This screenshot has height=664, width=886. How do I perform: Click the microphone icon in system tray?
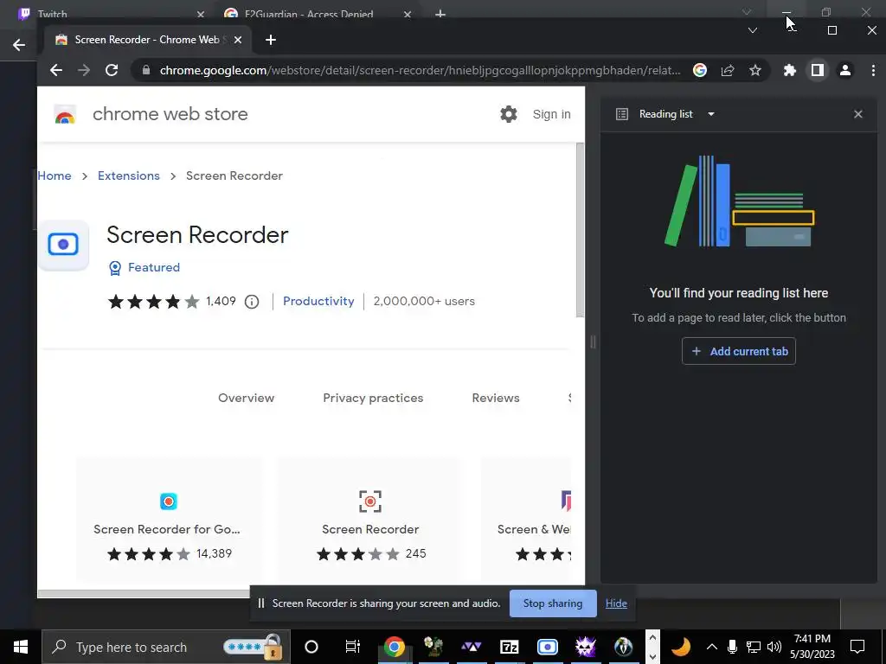[x=732, y=647]
